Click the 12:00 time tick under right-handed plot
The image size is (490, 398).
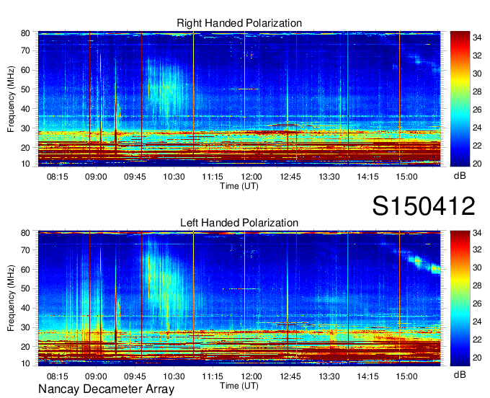pyautogui.click(x=251, y=177)
